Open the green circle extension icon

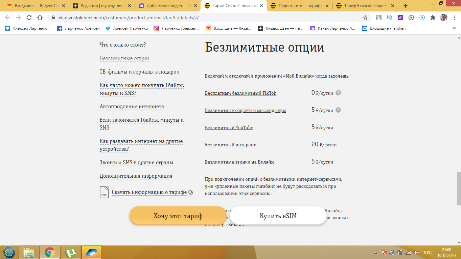[x=411, y=18]
